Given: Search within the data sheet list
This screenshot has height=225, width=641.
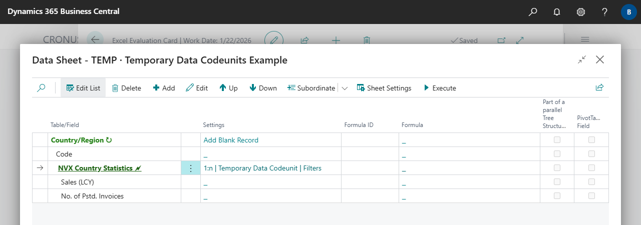Looking at the screenshot, I should [x=42, y=87].
